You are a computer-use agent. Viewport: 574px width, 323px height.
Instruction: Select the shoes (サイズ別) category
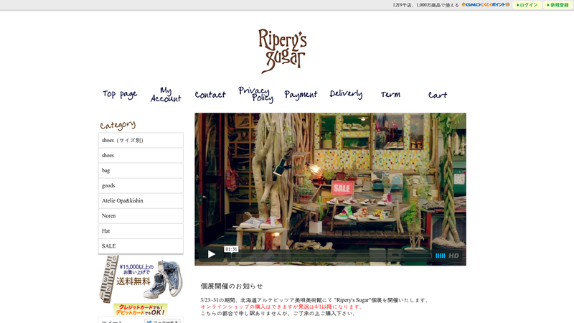point(141,140)
